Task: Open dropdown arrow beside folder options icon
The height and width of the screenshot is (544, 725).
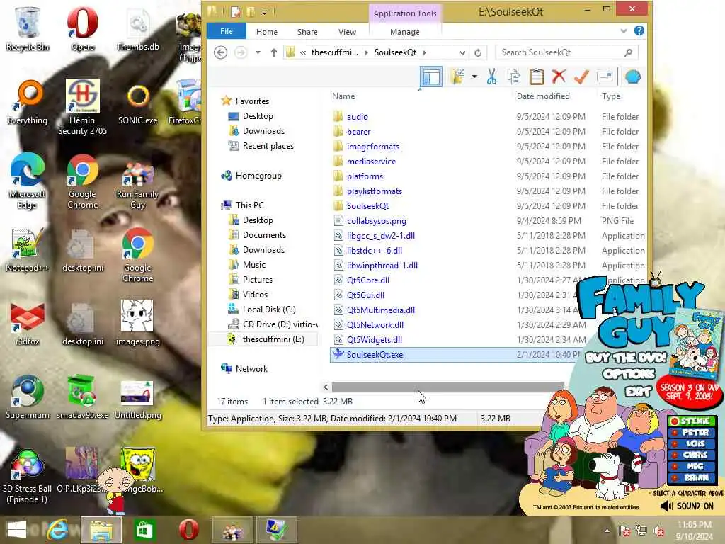Action: [474, 76]
